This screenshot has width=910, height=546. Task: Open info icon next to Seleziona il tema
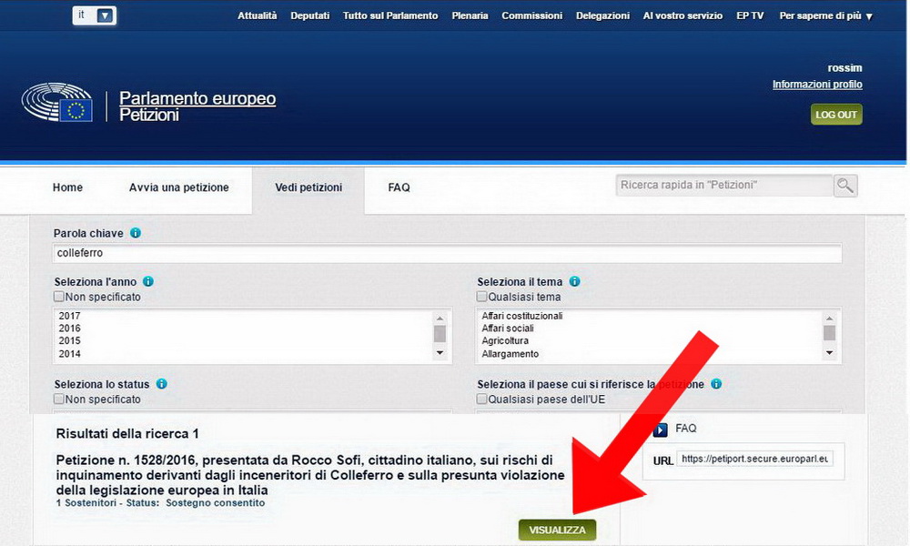574,281
